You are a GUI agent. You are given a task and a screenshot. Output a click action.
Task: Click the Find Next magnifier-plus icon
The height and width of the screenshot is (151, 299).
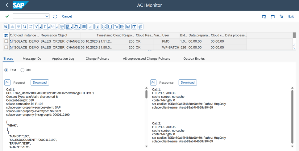[31, 27]
